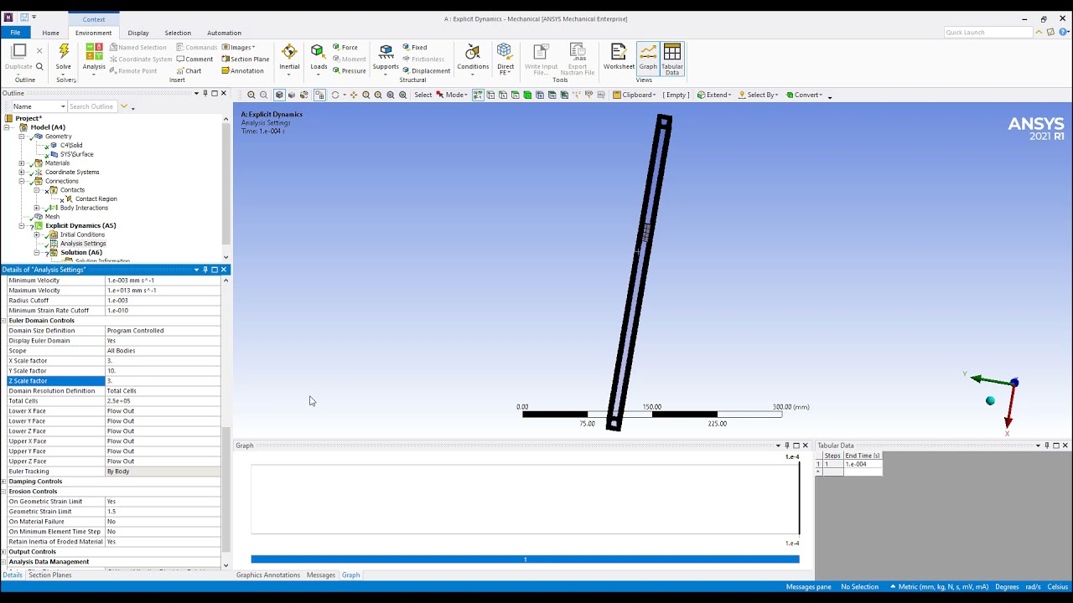Image resolution: width=1073 pixels, height=603 pixels.
Task: Click the Solve lightning bolt icon
Action: (64, 52)
